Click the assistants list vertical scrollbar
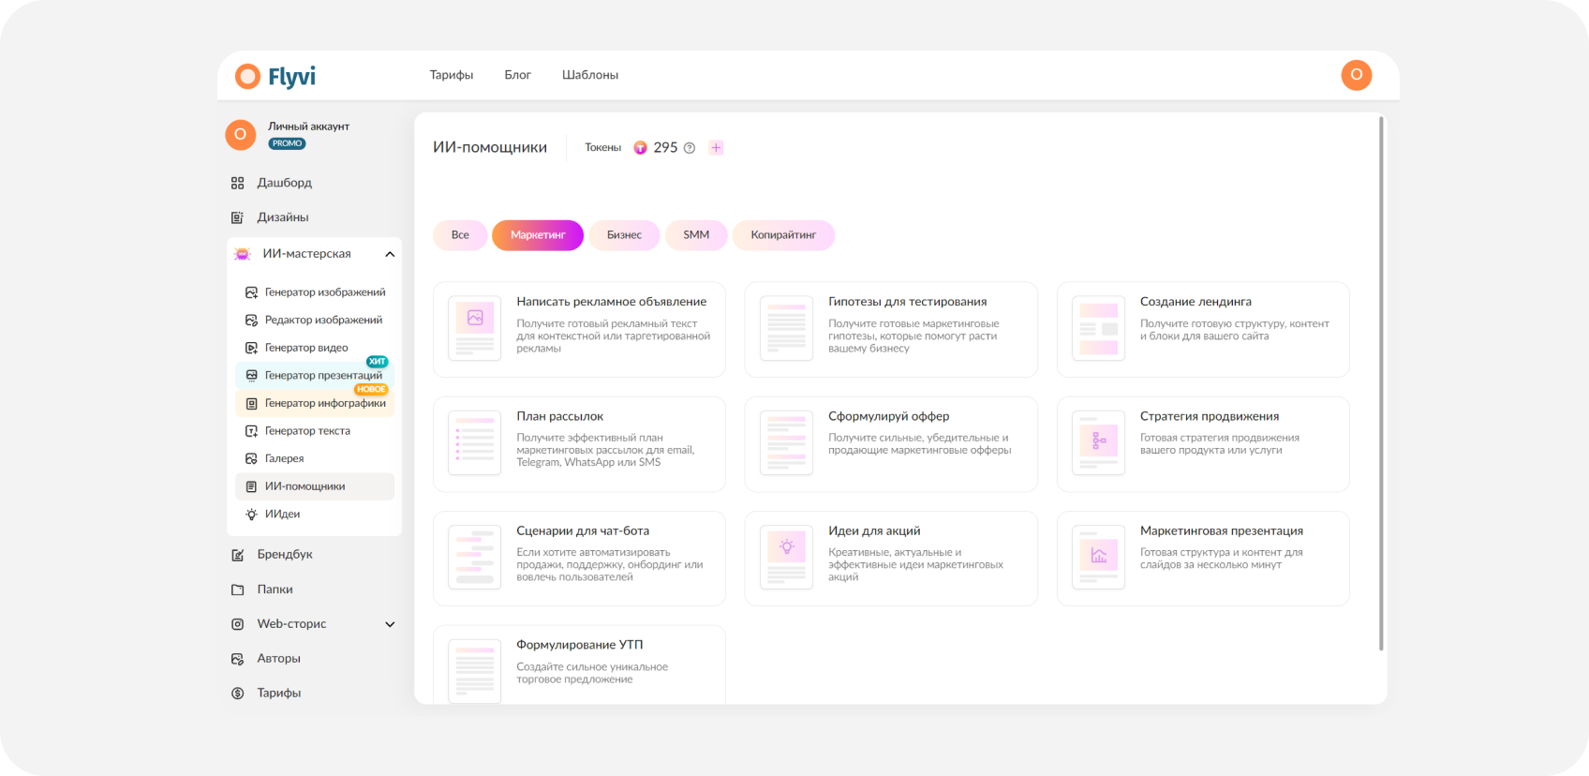 coord(1381,383)
